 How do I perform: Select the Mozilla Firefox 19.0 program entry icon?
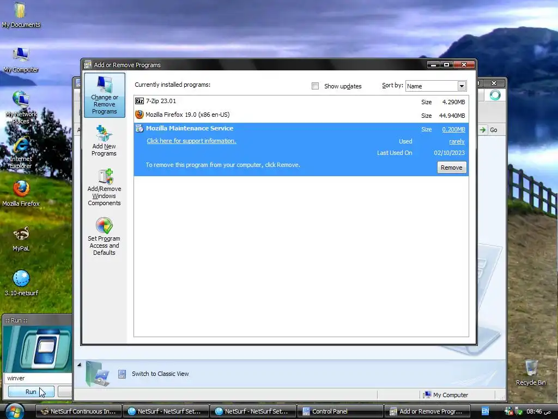tap(139, 115)
